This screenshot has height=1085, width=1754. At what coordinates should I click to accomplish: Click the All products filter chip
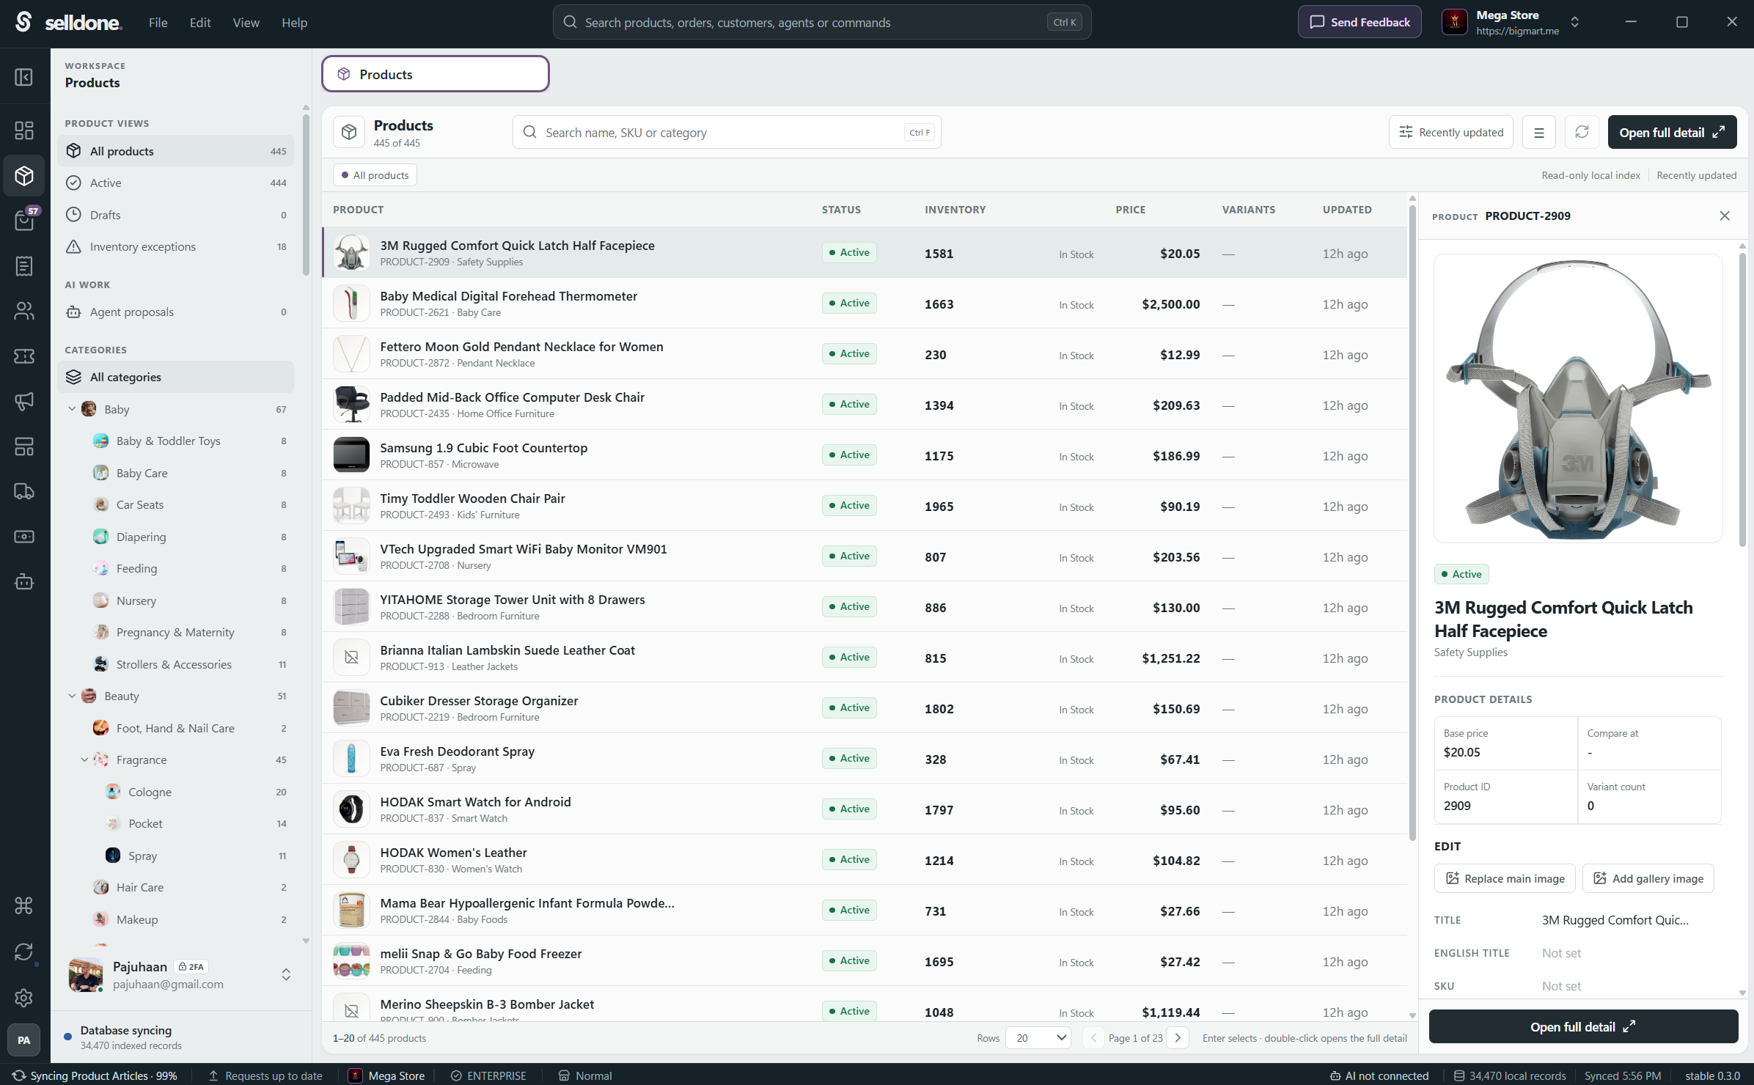pyautogui.click(x=375, y=175)
